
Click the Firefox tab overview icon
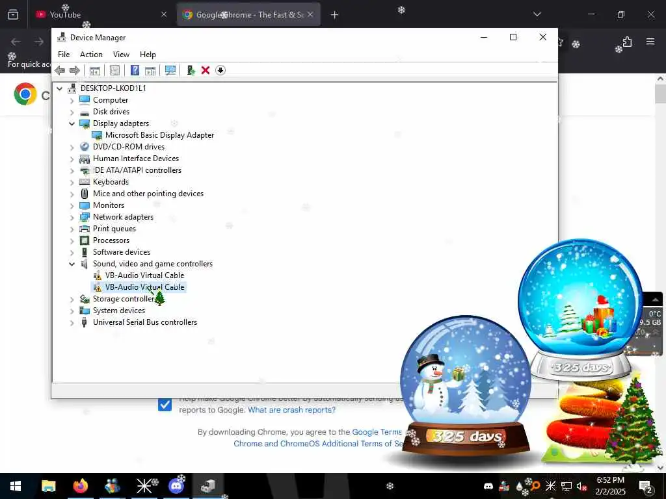click(x=13, y=15)
